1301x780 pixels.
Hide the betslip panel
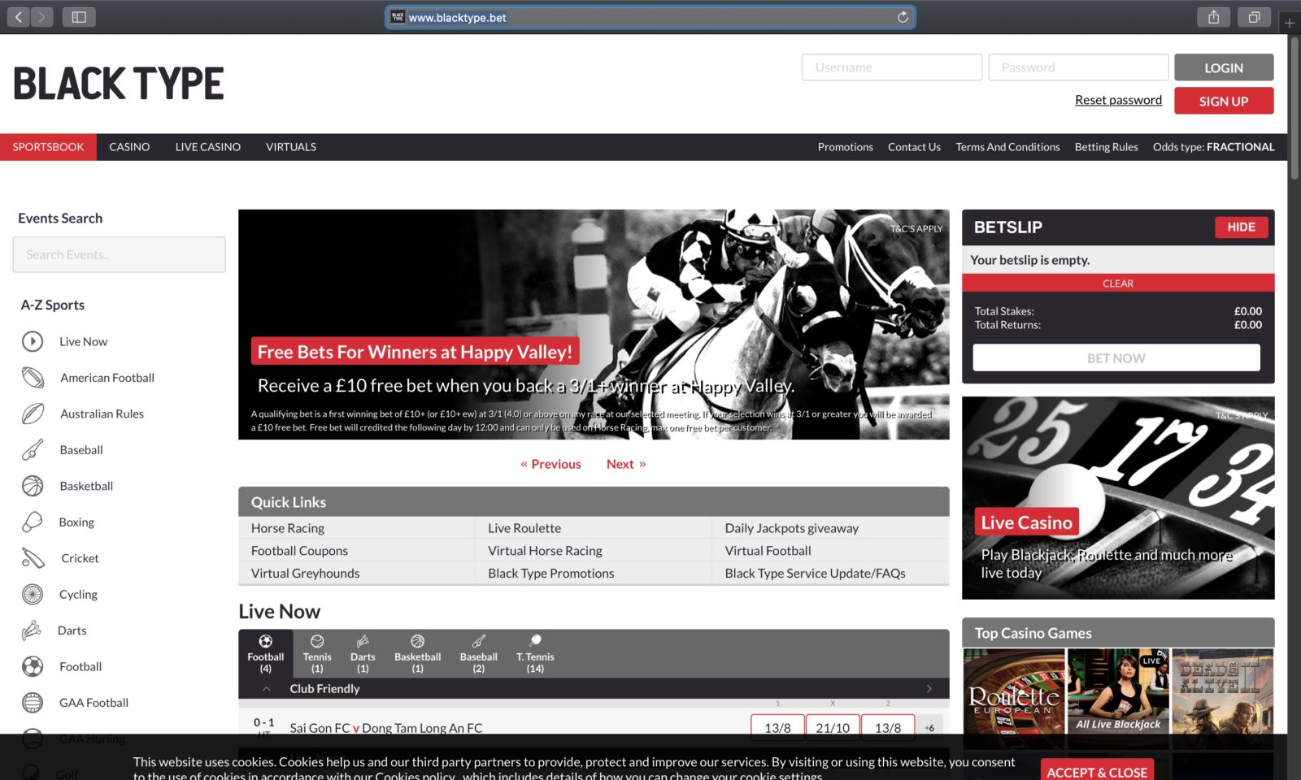(1241, 227)
